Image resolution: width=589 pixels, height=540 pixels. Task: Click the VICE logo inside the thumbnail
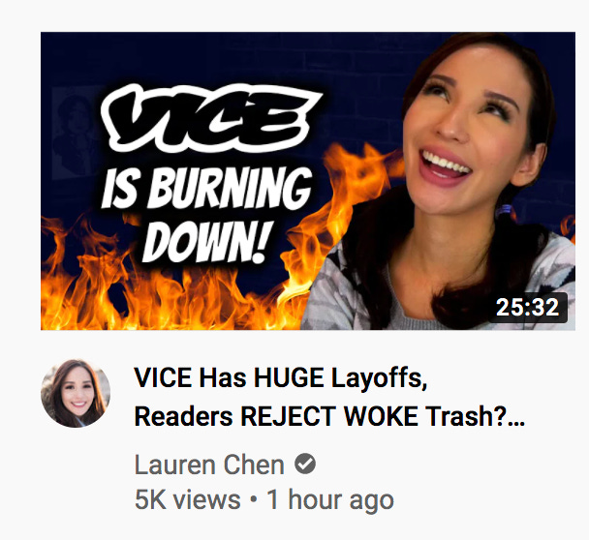[x=210, y=118]
